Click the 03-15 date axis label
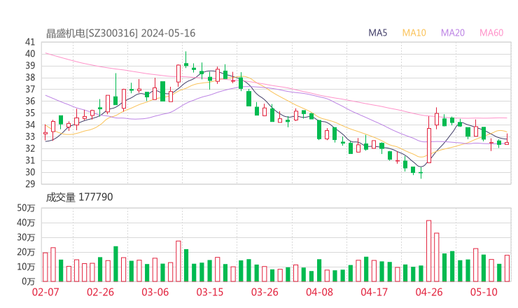The width and height of the screenshot is (518, 308). pyautogui.click(x=210, y=292)
